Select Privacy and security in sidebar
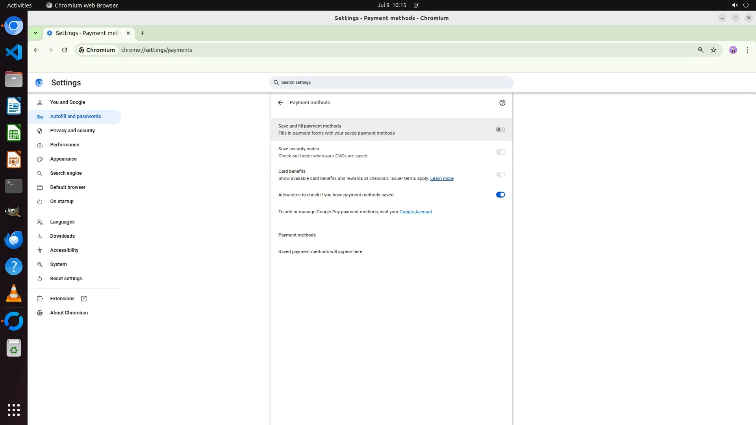 tap(72, 131)
